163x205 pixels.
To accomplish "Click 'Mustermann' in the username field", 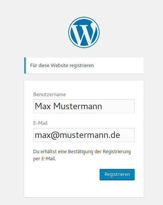I will point(78,106).
